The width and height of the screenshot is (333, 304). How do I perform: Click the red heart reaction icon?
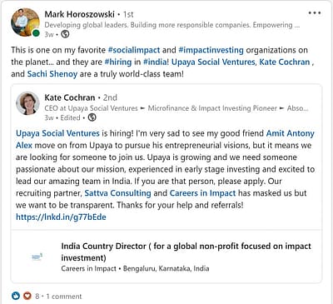tap(27, 296)
